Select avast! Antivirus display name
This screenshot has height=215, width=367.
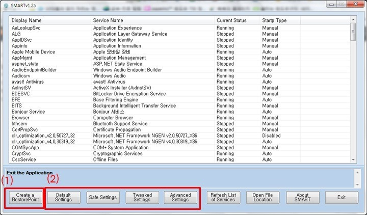28,82
